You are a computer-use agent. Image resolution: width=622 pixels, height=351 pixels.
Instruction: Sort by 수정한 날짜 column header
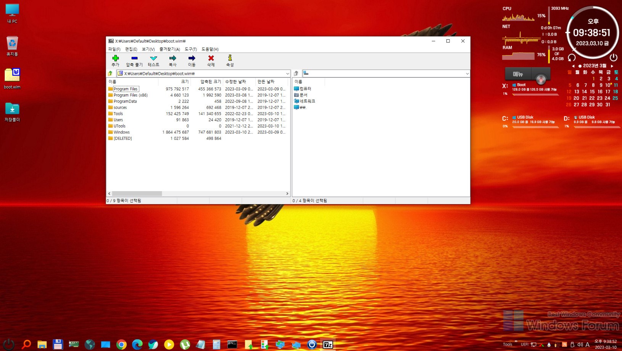click(239, 82)
